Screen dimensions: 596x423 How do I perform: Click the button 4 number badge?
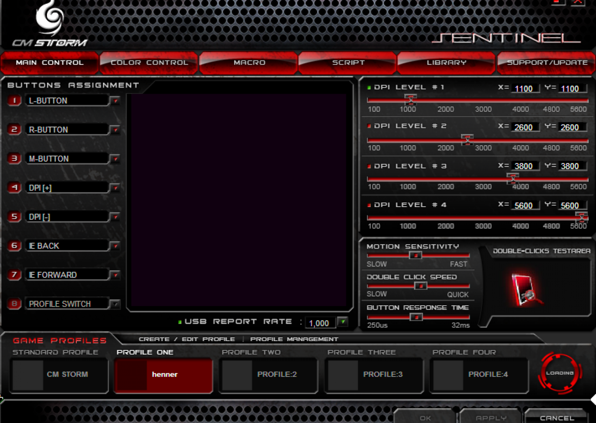tap(14, 188)
